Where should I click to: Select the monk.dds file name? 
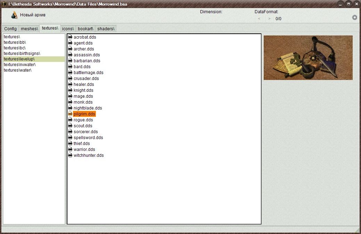coord(83,102)
